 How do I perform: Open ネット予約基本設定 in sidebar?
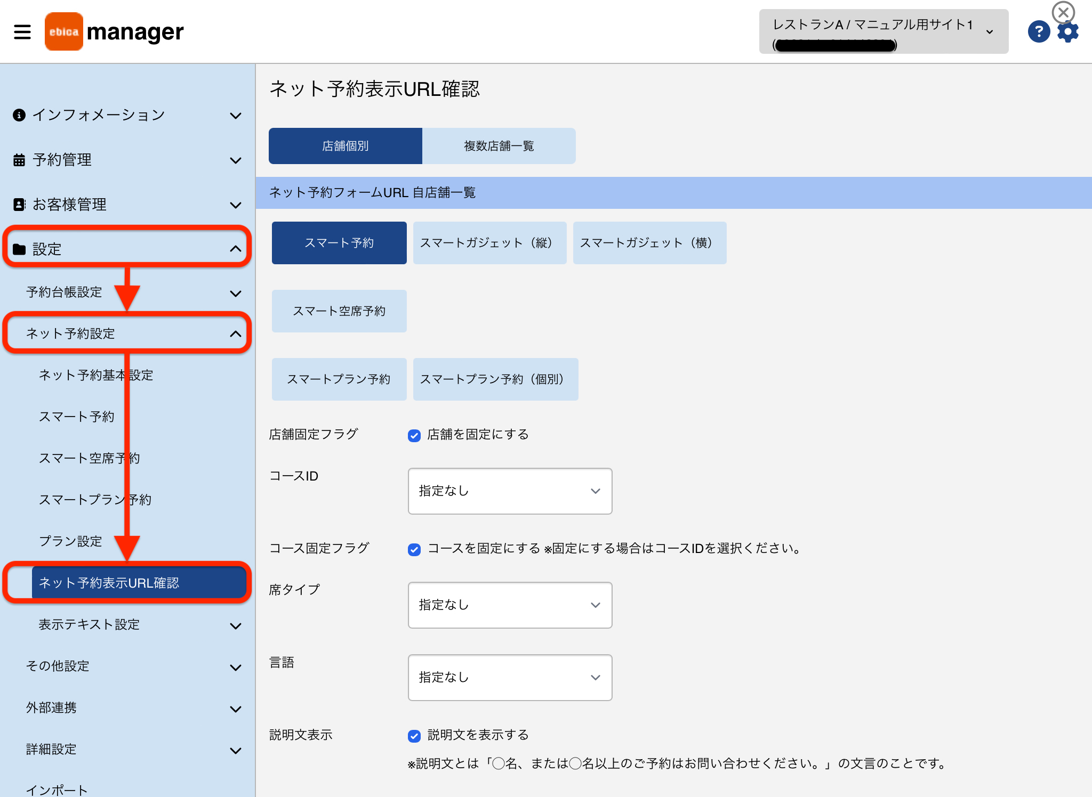click(x=96, y=375)
